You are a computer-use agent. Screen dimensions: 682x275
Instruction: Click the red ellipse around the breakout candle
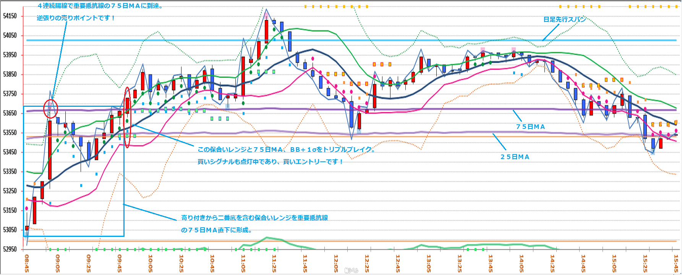coord(128,117)
